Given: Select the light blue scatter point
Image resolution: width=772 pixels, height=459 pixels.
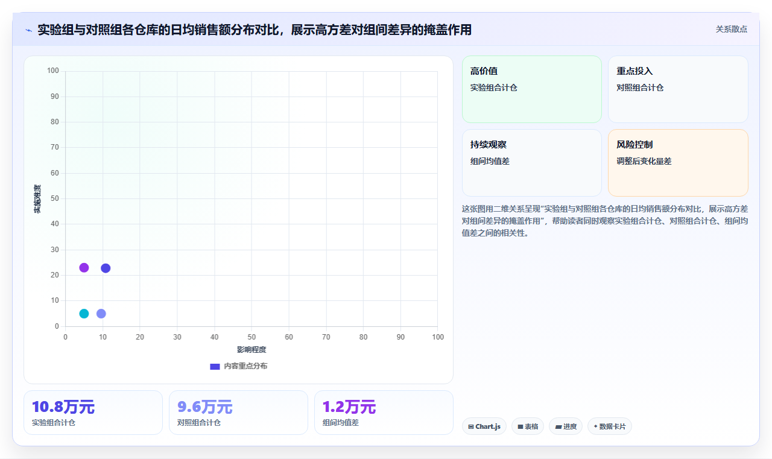Looking at the screenshot, I should point(101,314).
